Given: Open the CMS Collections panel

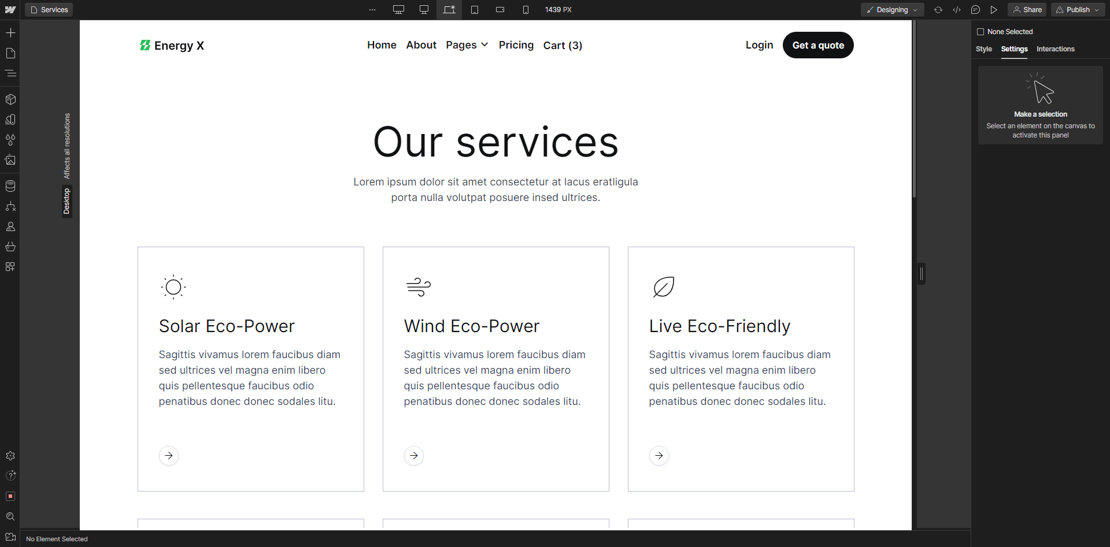Looking at the screenshot, I should [x=10, y=185].
